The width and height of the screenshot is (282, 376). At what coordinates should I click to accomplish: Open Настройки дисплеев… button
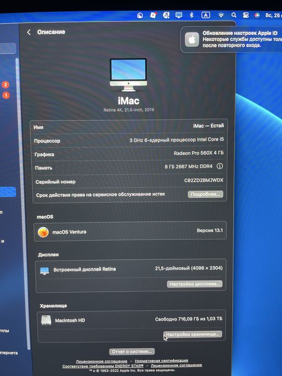(x=194, y=284)
